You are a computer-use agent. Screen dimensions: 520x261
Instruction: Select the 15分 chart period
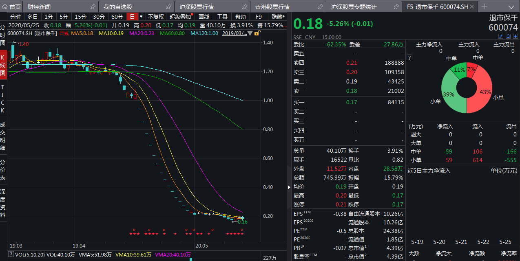80,17
